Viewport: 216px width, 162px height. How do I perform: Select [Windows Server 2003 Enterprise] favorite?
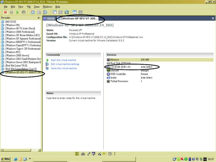(x=23, y=62)
